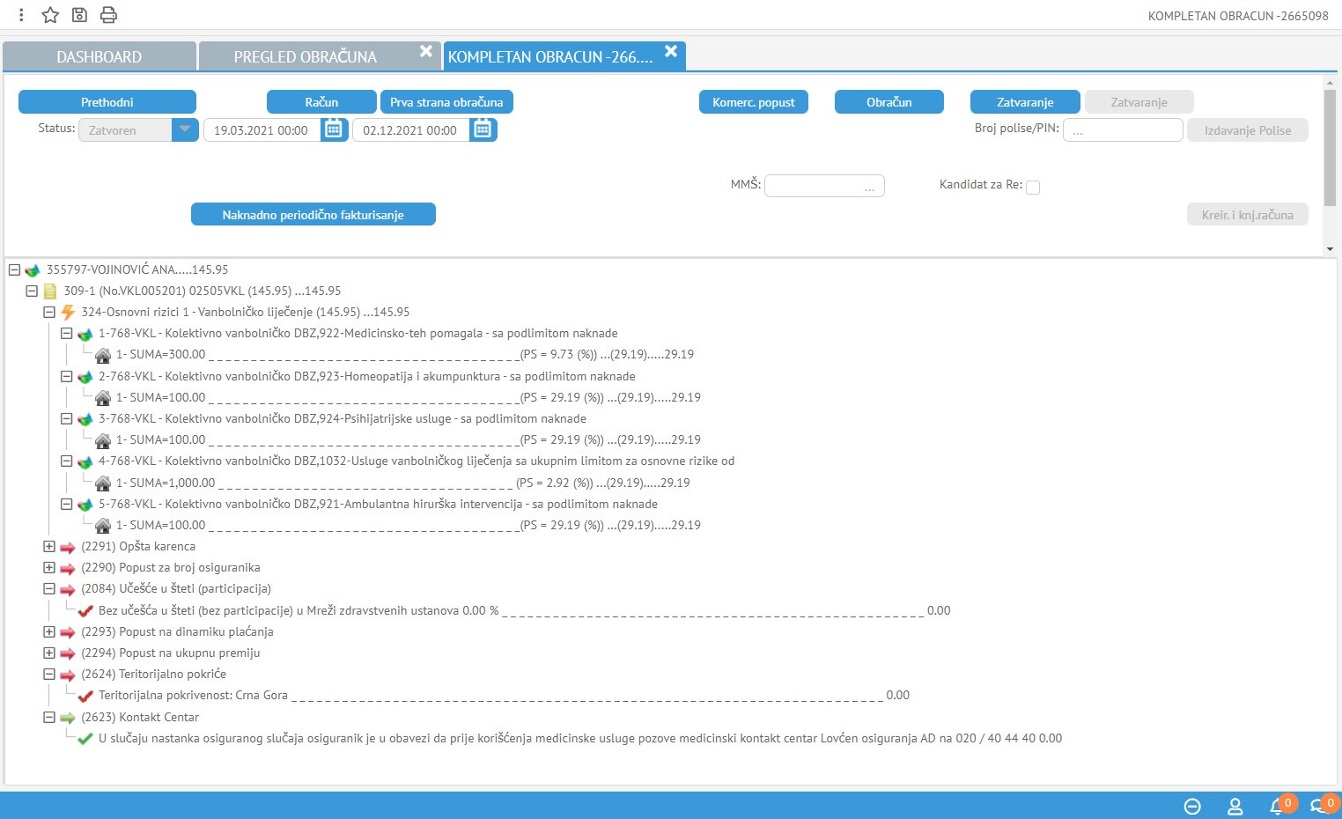
Task: Click the minus circle icon in footer
Action: (x=1192, y=806)
